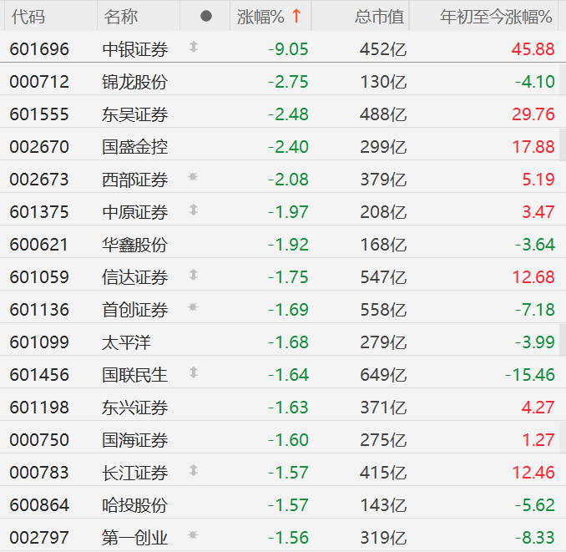Click market cap 299亿
This screenshot has width=566, height=552.
tap(383, 147)
